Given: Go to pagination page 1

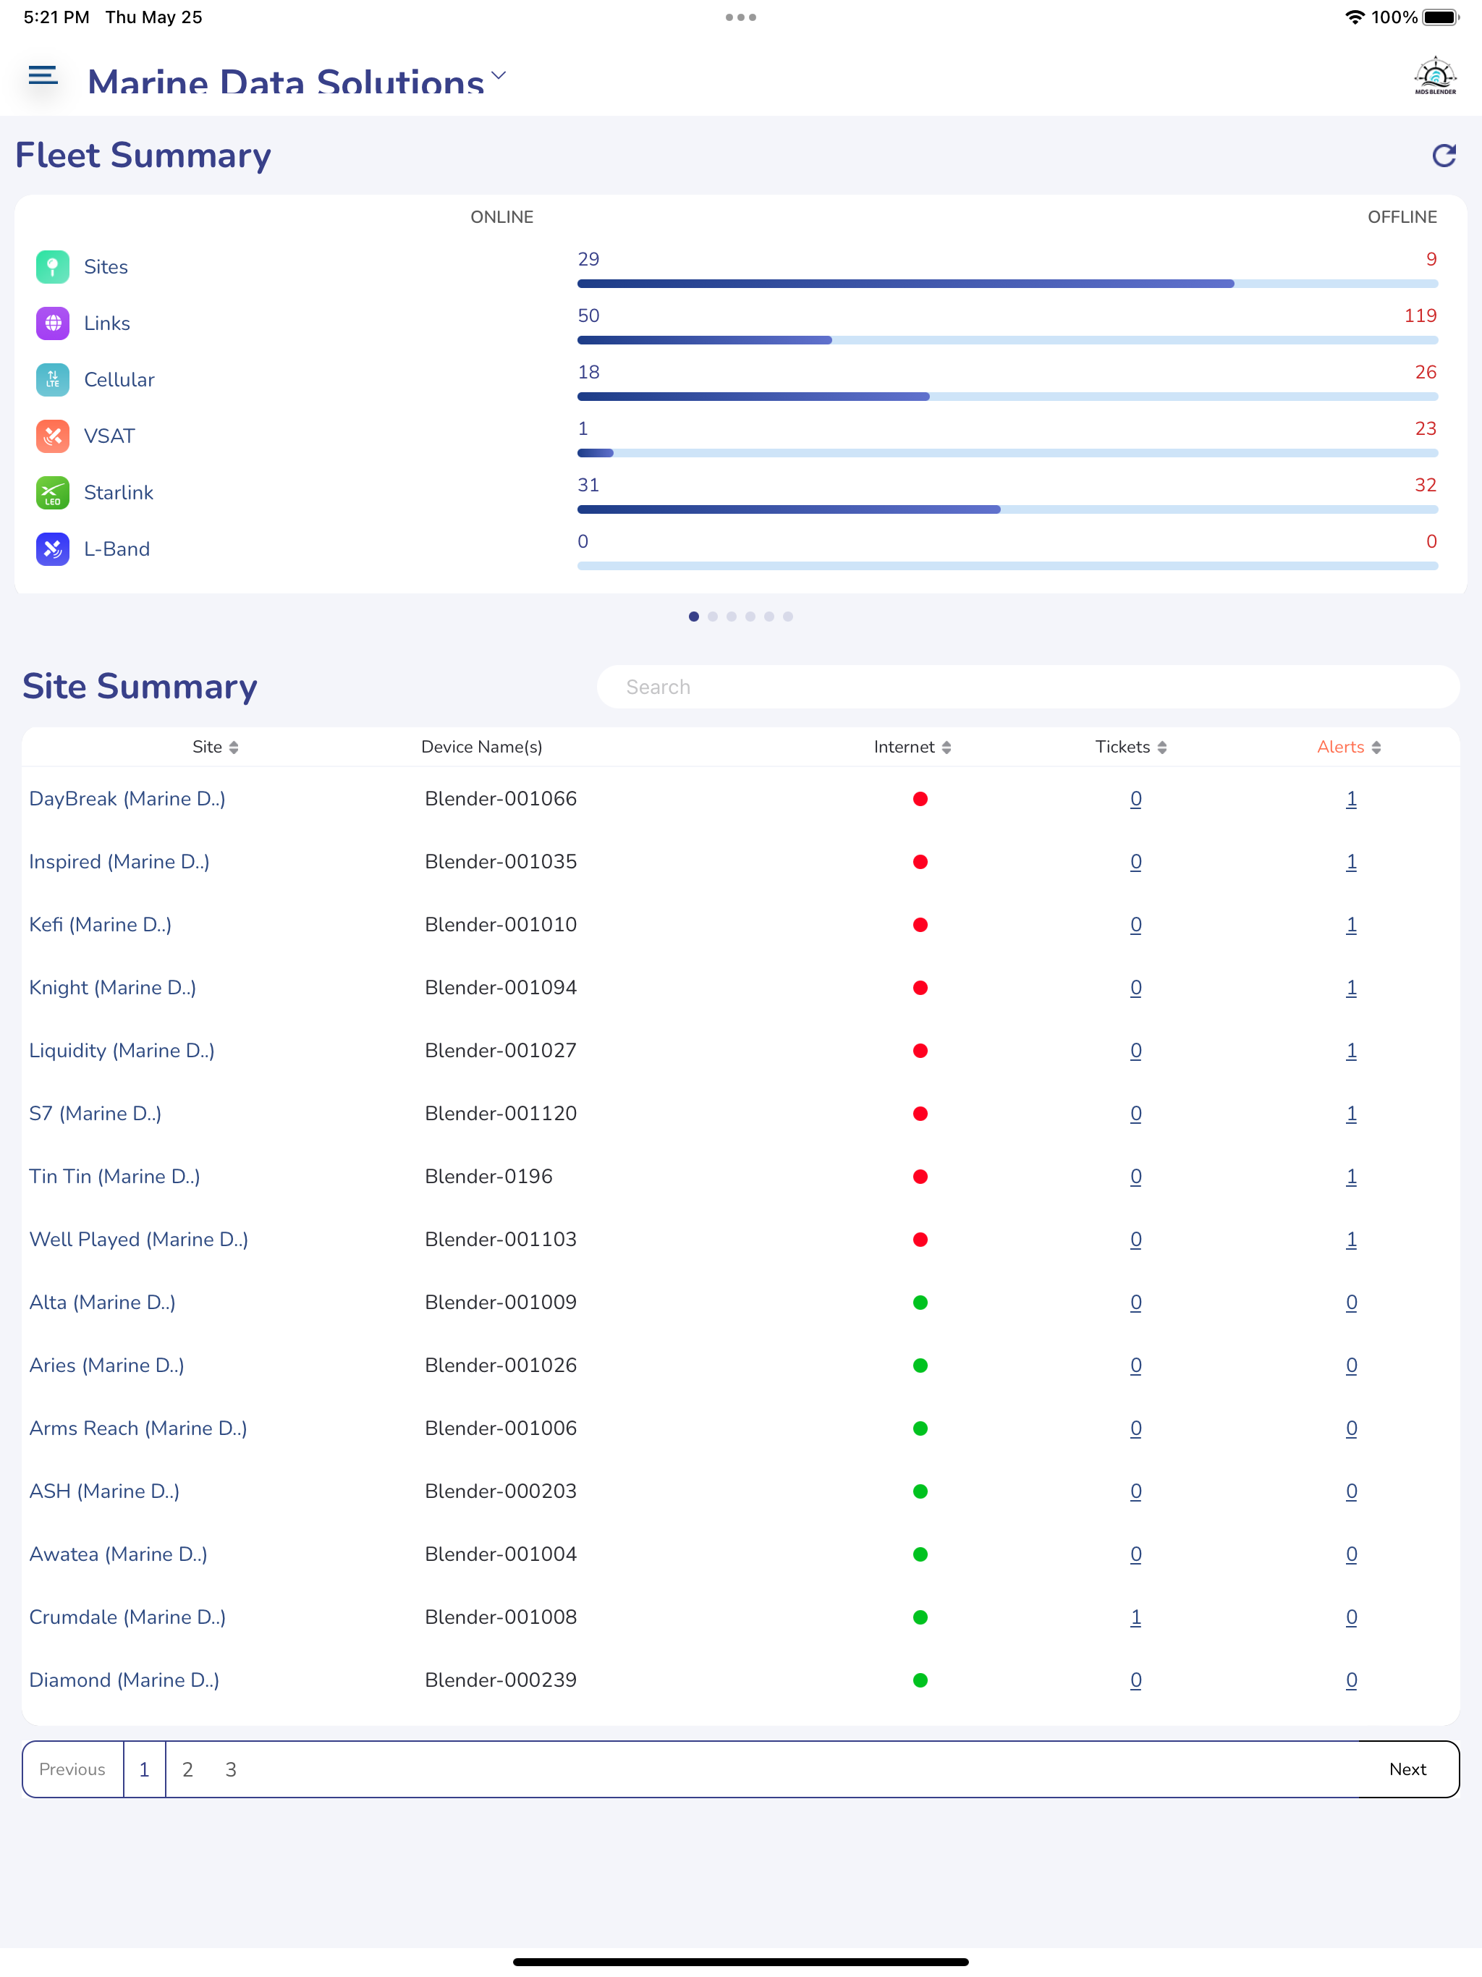Looking at the screenshot, I should [x=144, y=1769].
